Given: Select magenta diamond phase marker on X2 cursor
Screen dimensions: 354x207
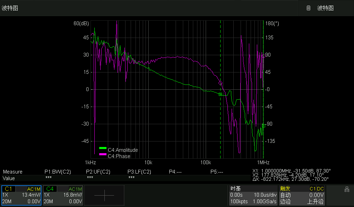Looking at the screenshot, I should [x=220, y=83].
